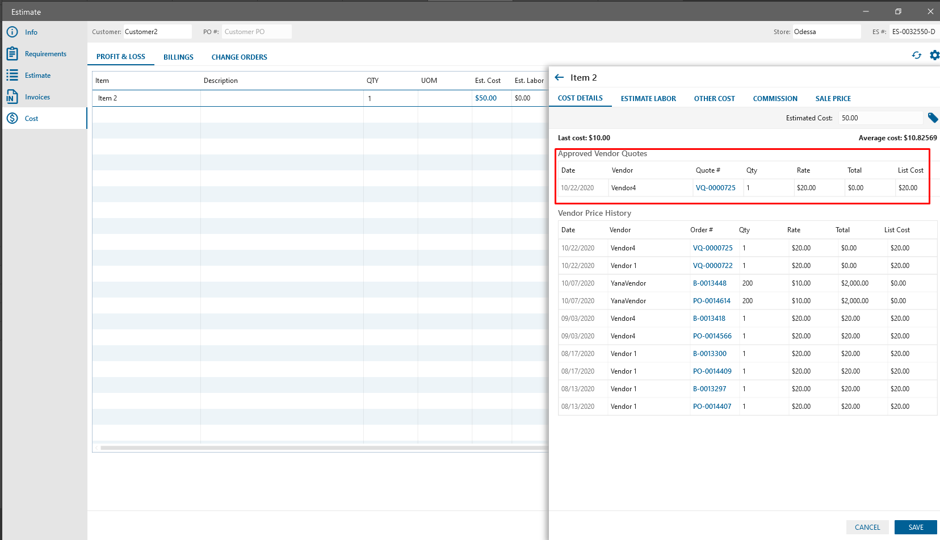The height and width of the screenshot is (540, 940).
Task: Click the Estimated Cost input field
Action: click(880, 118)
